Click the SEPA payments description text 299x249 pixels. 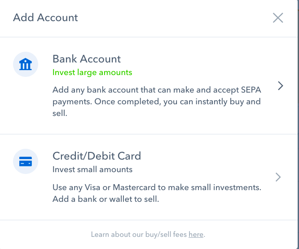[157, 90]
